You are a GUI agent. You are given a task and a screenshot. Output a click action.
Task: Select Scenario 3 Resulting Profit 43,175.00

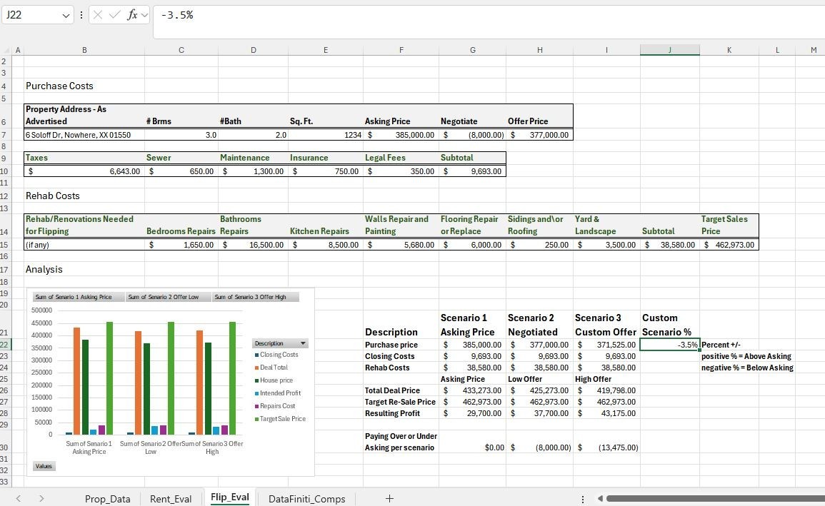coord(606,413)
